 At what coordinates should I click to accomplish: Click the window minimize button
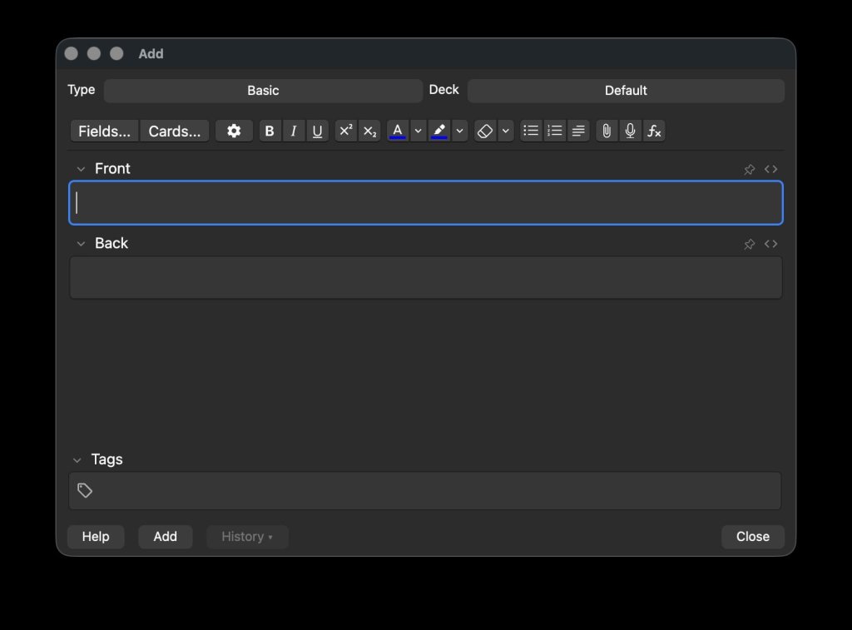point(94,53)
